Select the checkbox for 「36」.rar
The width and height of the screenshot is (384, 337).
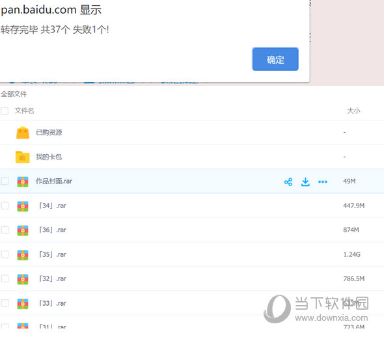click(5, 230)
